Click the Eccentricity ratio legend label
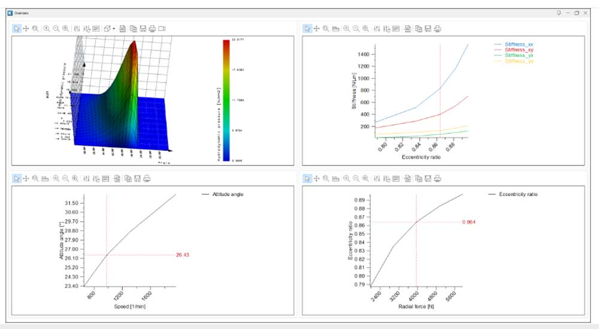The height and width of the screenshot is (329, 599). click(x=518, y=194)
